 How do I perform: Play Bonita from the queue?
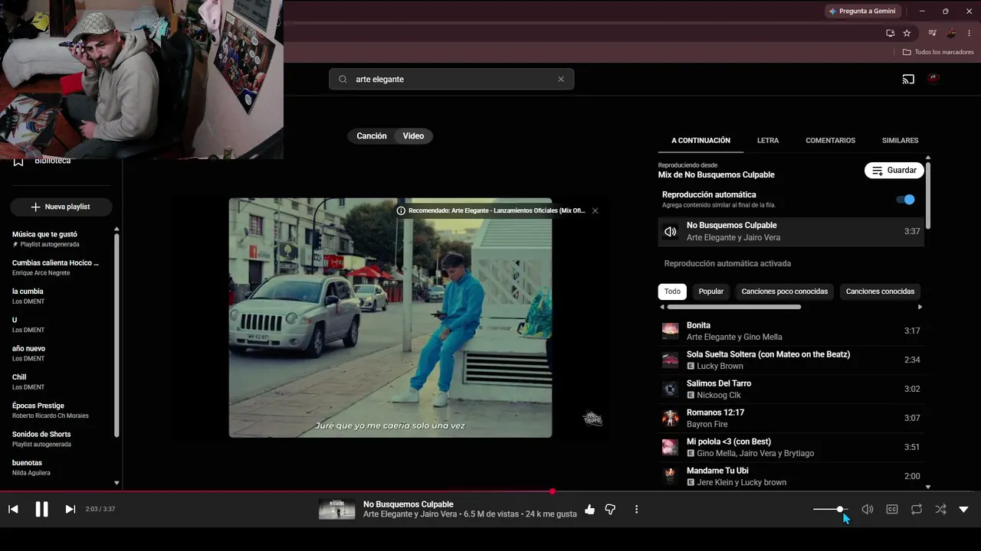[x=791, y=331]
